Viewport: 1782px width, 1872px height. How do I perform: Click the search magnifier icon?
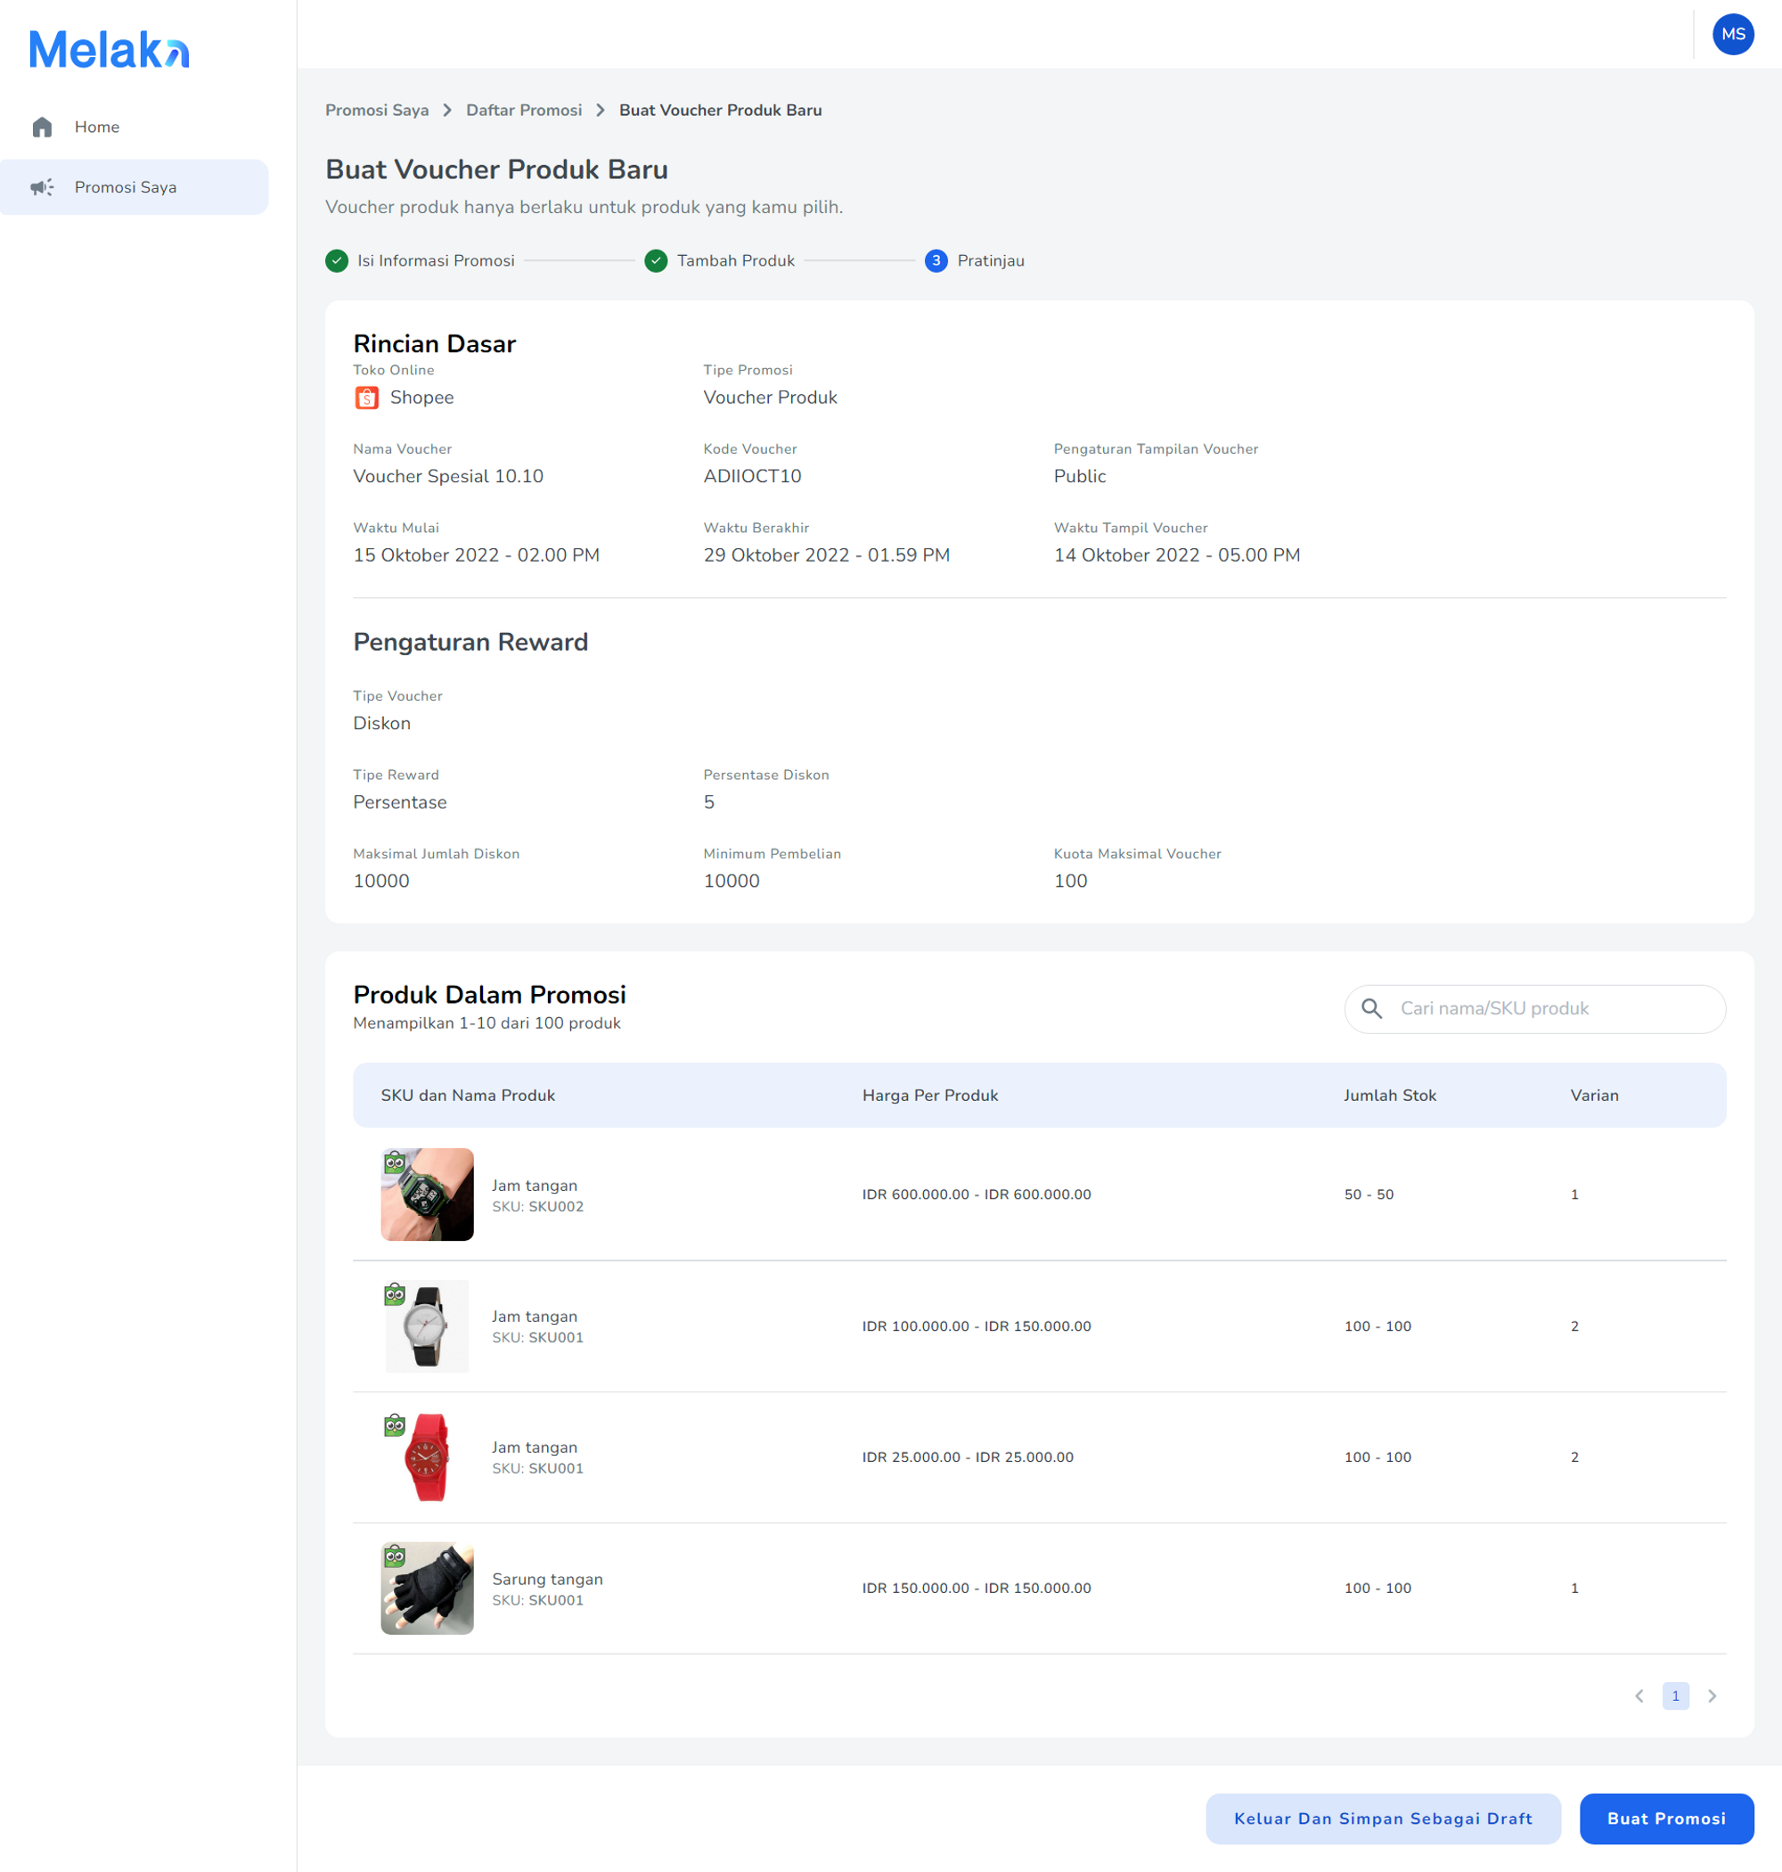coord(1370,1008)
